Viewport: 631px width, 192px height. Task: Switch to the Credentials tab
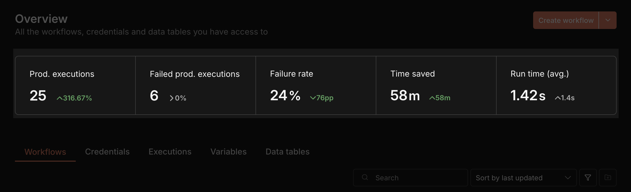(107, 152)
